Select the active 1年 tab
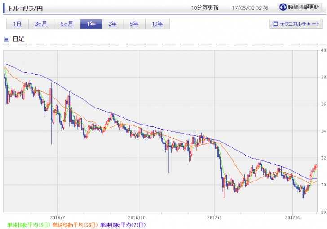The width and height of the screenshot is (327, 229). [91, 24]
